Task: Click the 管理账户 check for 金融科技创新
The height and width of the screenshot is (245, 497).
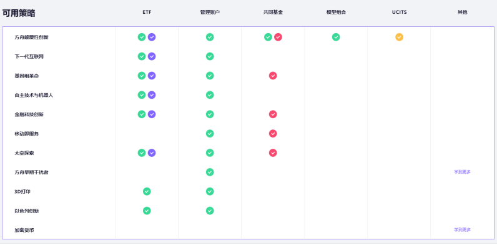Action: click(210, 114)
